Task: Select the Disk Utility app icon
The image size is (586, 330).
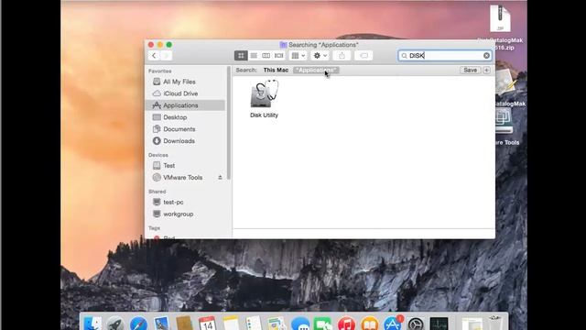Action: click(x=265, y=93)
